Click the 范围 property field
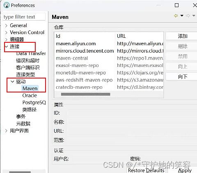The width and height of the screenshot is (197, 173). pyautogui.click(x=132, y=140)
